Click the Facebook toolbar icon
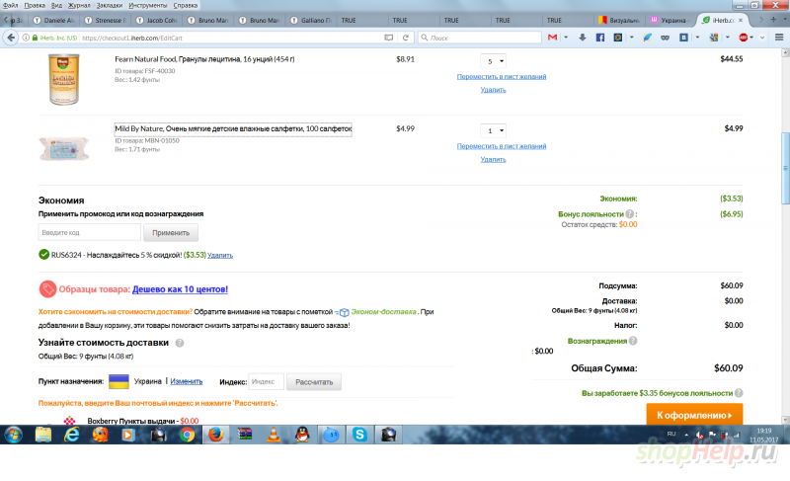790x481 pixels. tap(600, 38)
